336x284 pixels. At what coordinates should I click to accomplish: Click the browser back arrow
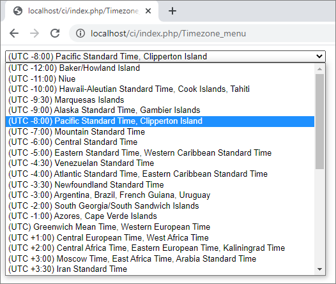coord(14,33)
